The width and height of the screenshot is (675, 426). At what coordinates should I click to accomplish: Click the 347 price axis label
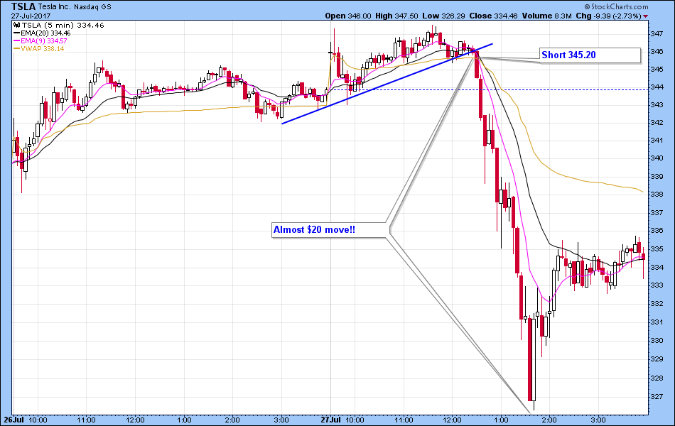657,33
